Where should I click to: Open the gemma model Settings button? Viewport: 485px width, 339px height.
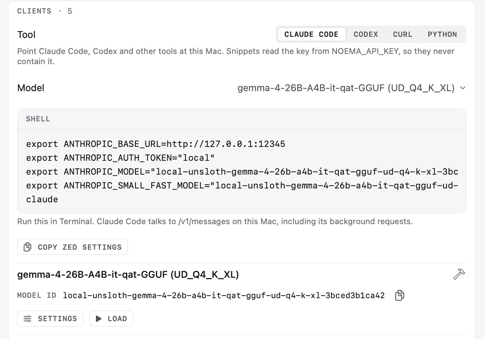coord(50,319)
